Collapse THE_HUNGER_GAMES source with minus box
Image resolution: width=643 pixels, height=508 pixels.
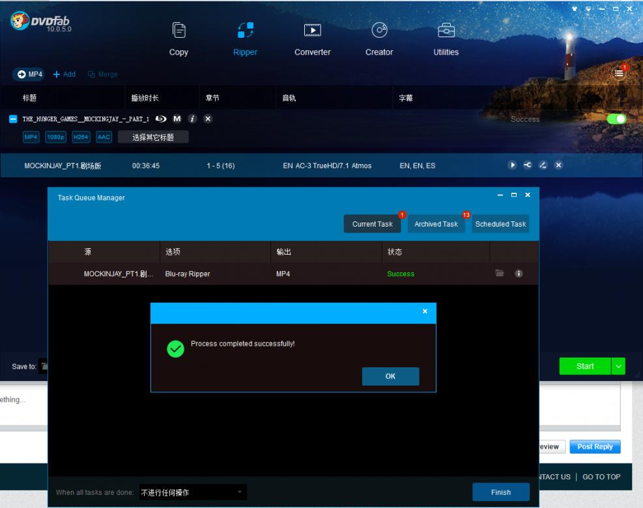[x=13, y=119]
